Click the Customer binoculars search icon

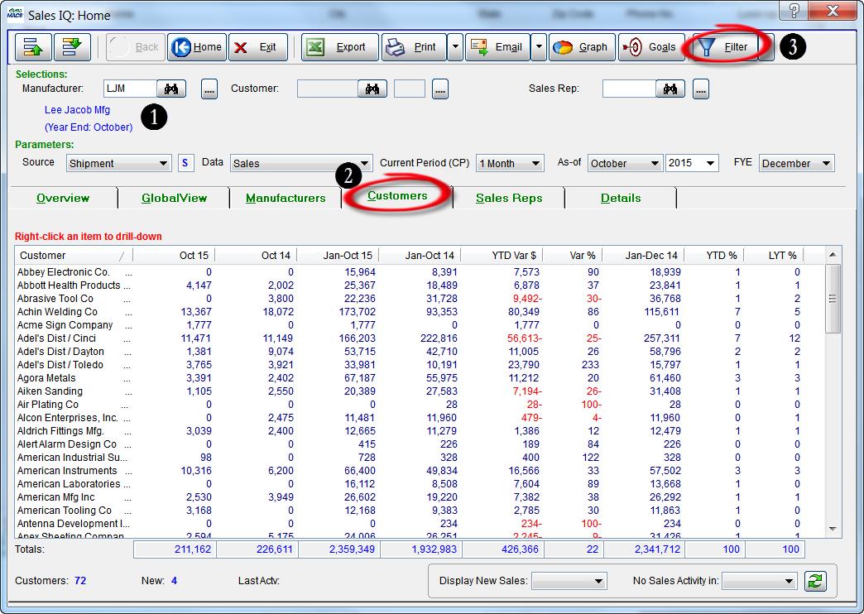tap(372, 89)
